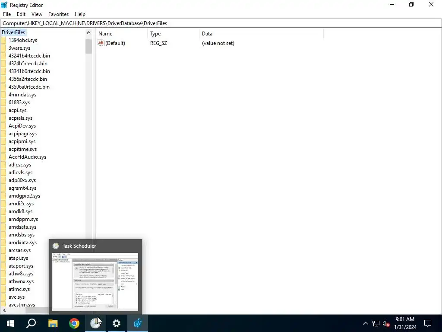Click folder icon of 3ware.sys key

coord(3,48)
